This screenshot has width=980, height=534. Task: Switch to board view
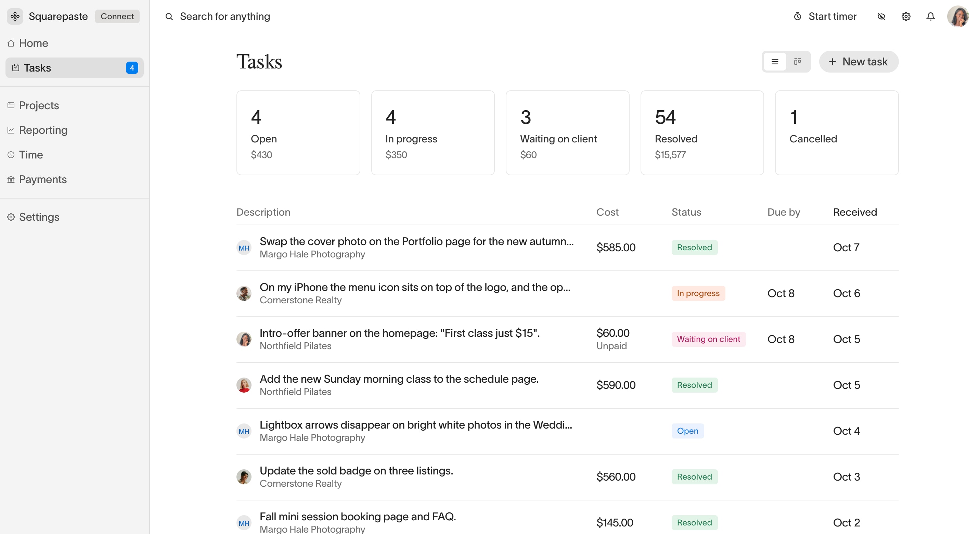point(797,62)
